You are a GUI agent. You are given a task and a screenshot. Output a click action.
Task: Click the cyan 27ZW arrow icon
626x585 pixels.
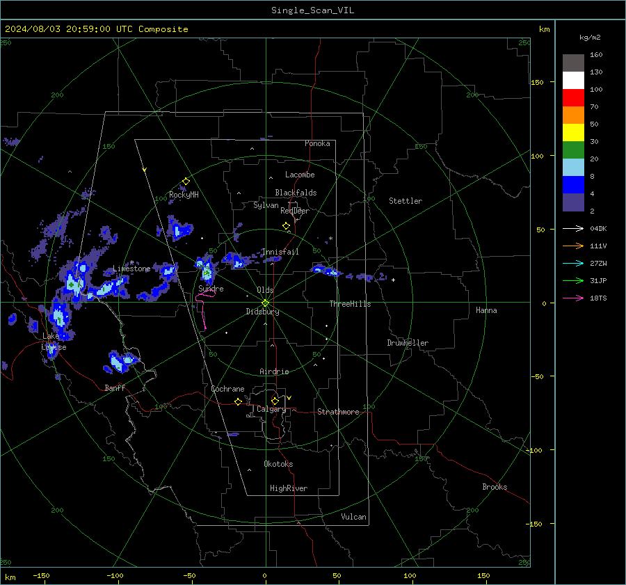pos(573,263)
